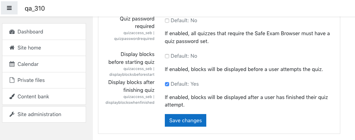This screenshot has width=355, height=140.
Task: Click the 'Default: Yes' label text
Action: [185, 84]
